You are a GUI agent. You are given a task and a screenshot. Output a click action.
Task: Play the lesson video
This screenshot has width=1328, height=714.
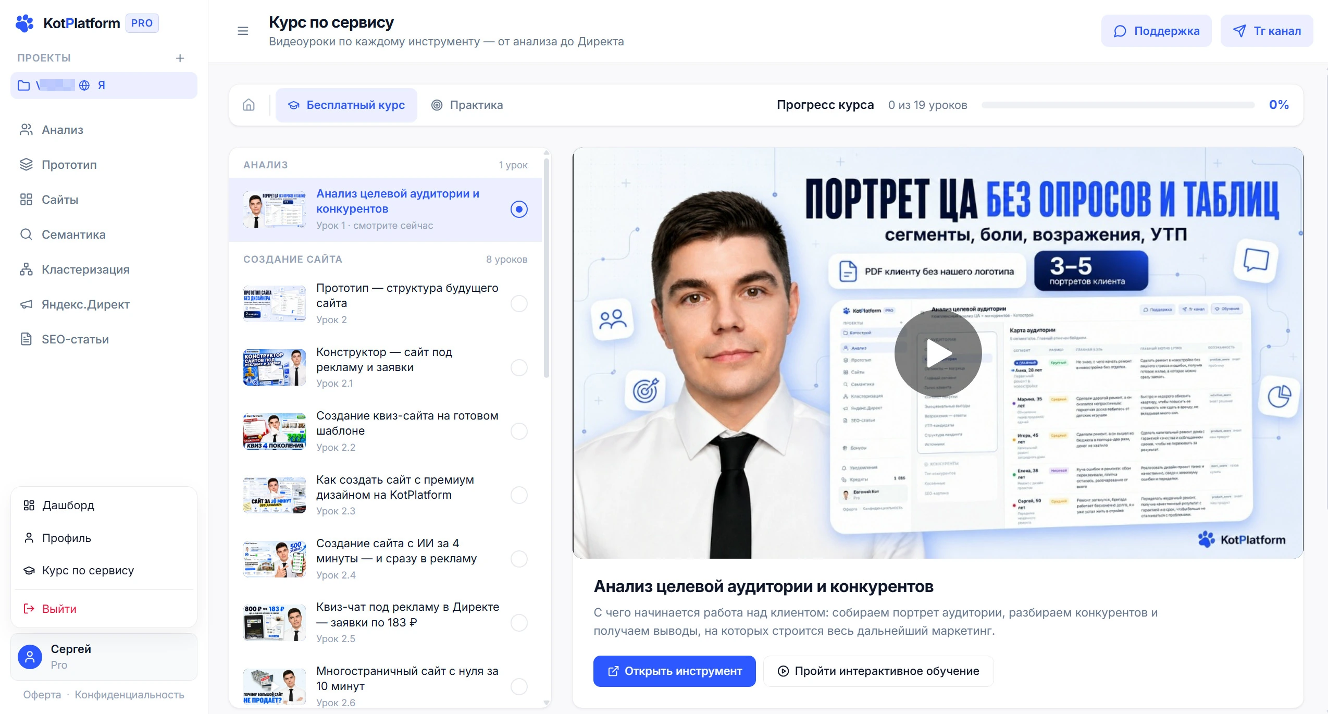(938, 353)
